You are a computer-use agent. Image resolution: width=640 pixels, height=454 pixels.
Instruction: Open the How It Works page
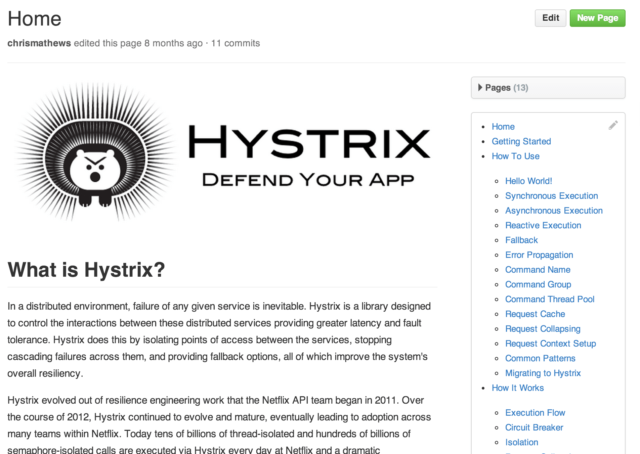click(518, 388)
